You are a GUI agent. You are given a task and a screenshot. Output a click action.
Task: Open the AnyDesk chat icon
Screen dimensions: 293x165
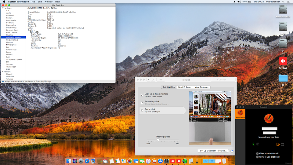point(282,145)
